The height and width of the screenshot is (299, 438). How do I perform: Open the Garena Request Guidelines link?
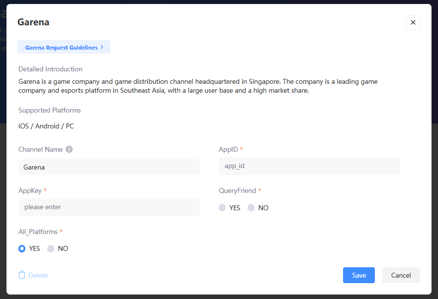point(61,48)
